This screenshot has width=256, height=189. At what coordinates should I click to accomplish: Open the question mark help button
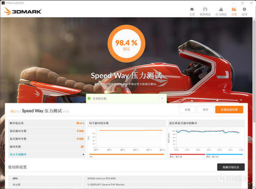[x=162, y=98]
